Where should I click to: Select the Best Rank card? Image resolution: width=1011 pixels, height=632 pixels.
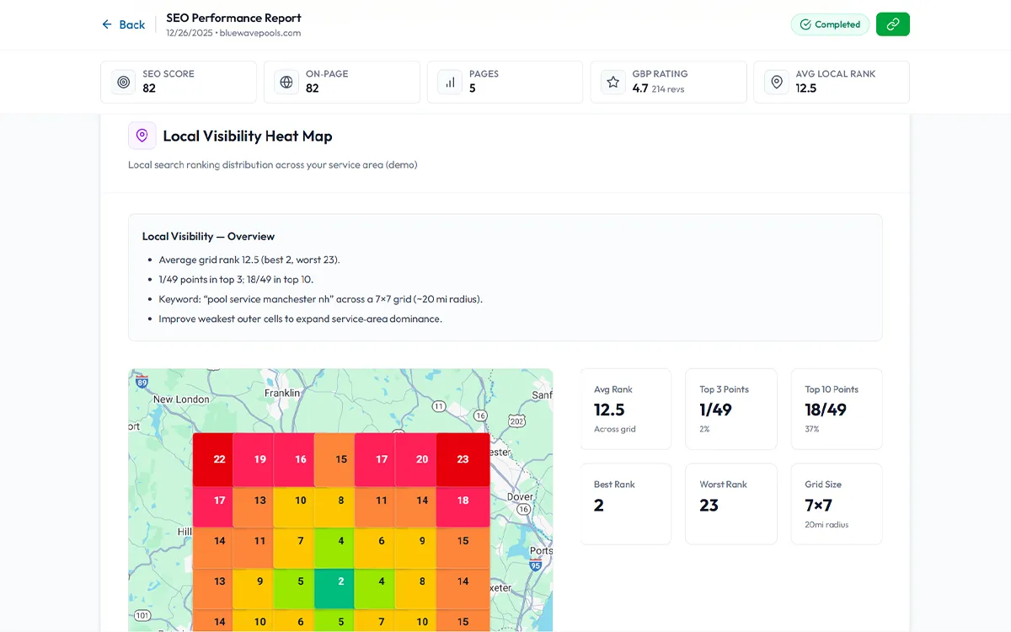pos(626,504)
